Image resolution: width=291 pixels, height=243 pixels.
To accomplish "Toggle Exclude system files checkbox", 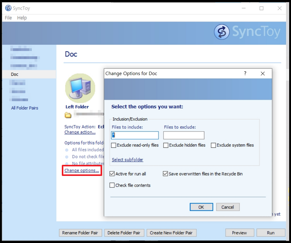I will (x=213, y=145).
